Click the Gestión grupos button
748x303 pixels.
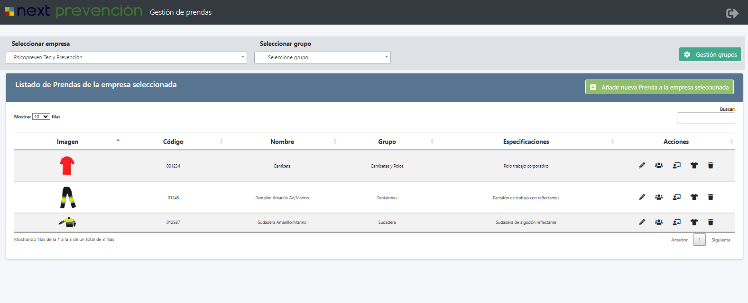[x=710, y=54]
